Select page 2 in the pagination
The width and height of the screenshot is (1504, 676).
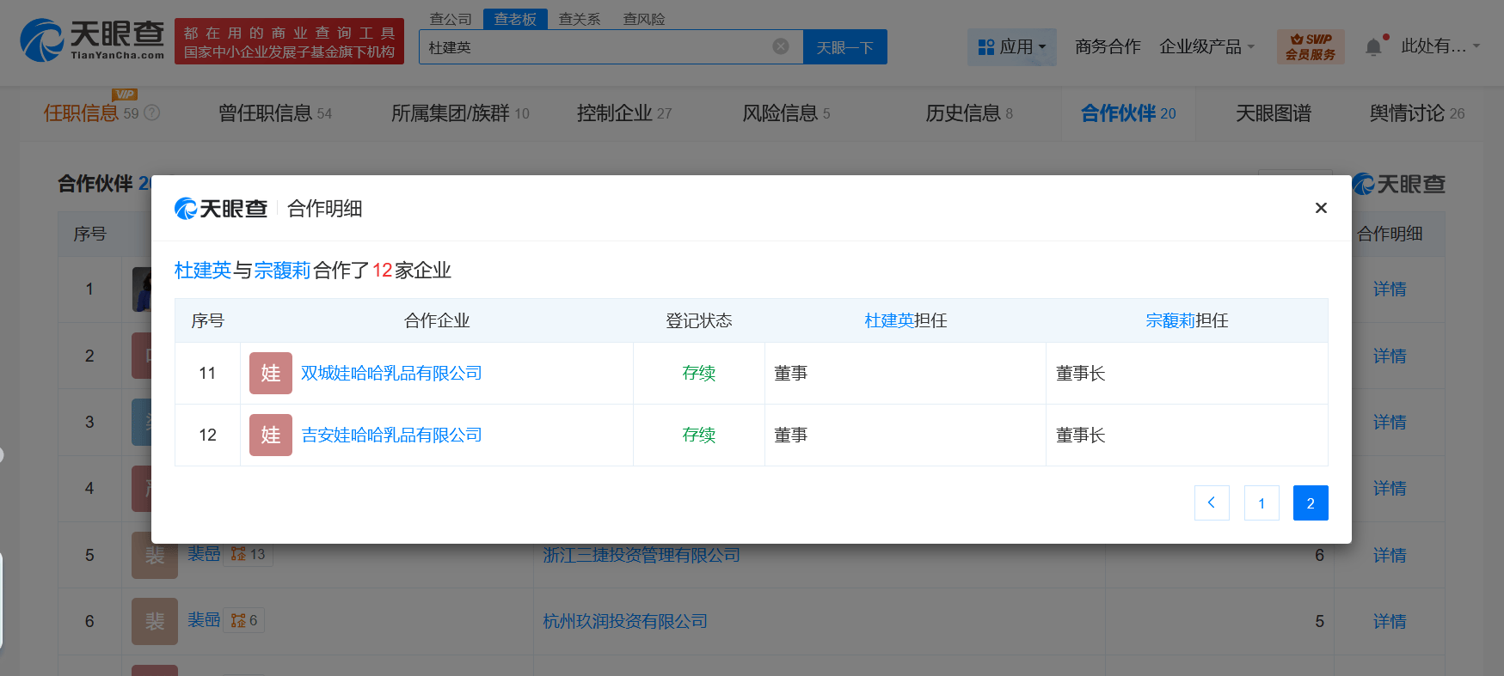[x=1311, y=502]
